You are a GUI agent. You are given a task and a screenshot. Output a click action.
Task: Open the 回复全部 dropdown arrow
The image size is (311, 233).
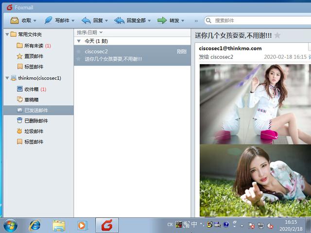click(149, 21)
